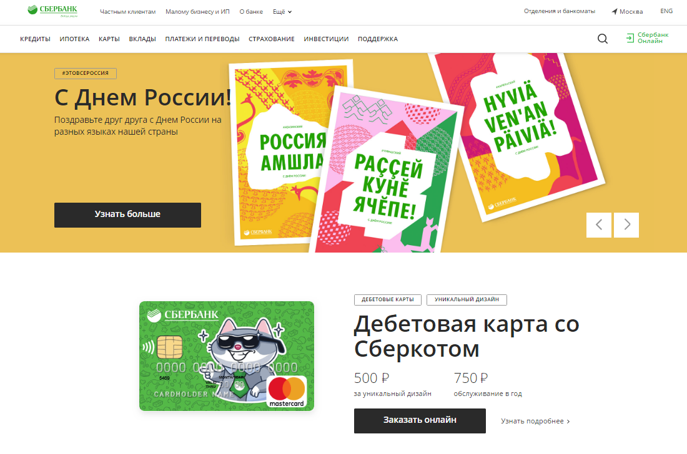
Task: Click the Узнать больше button
Action: coord(127,215)
